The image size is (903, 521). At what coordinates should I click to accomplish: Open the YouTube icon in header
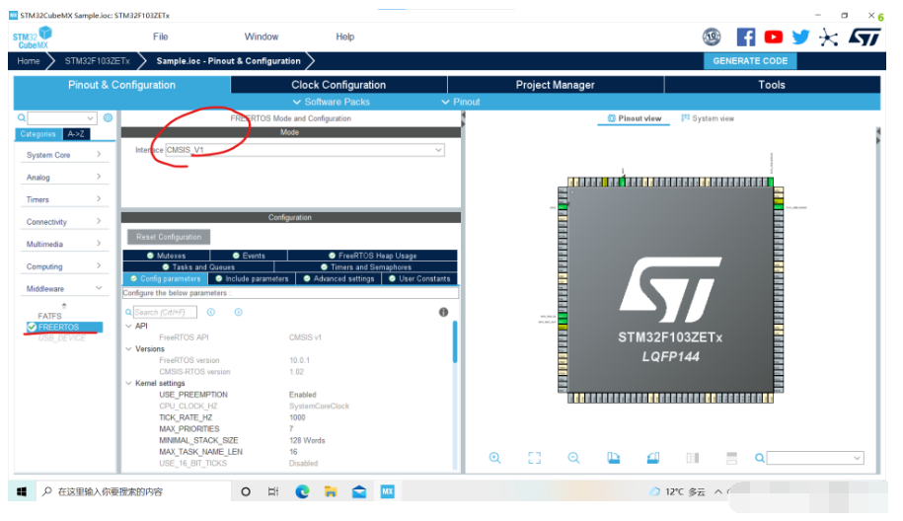pos(774,37)
